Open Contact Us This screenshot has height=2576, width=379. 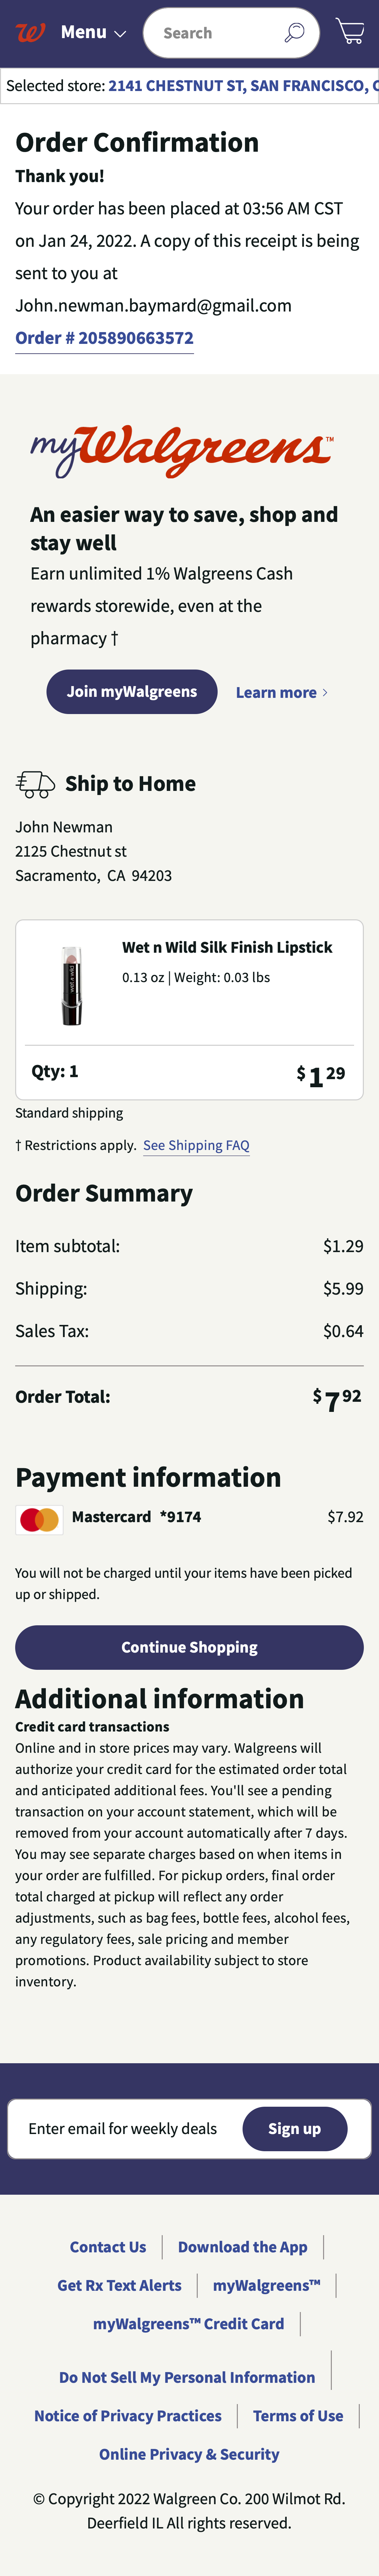(107, 2247)
